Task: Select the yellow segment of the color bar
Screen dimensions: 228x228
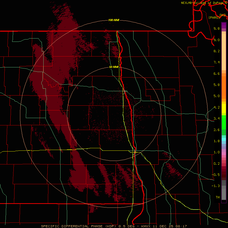Action: (x=224, y=108)
